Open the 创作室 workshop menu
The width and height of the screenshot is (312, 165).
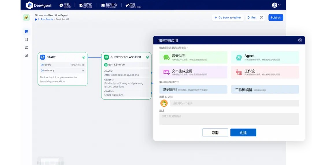[x=86, y=5]
